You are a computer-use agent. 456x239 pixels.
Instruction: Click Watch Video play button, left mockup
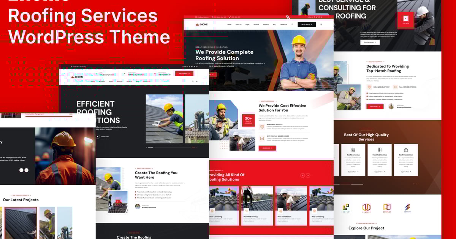point(98,136)
